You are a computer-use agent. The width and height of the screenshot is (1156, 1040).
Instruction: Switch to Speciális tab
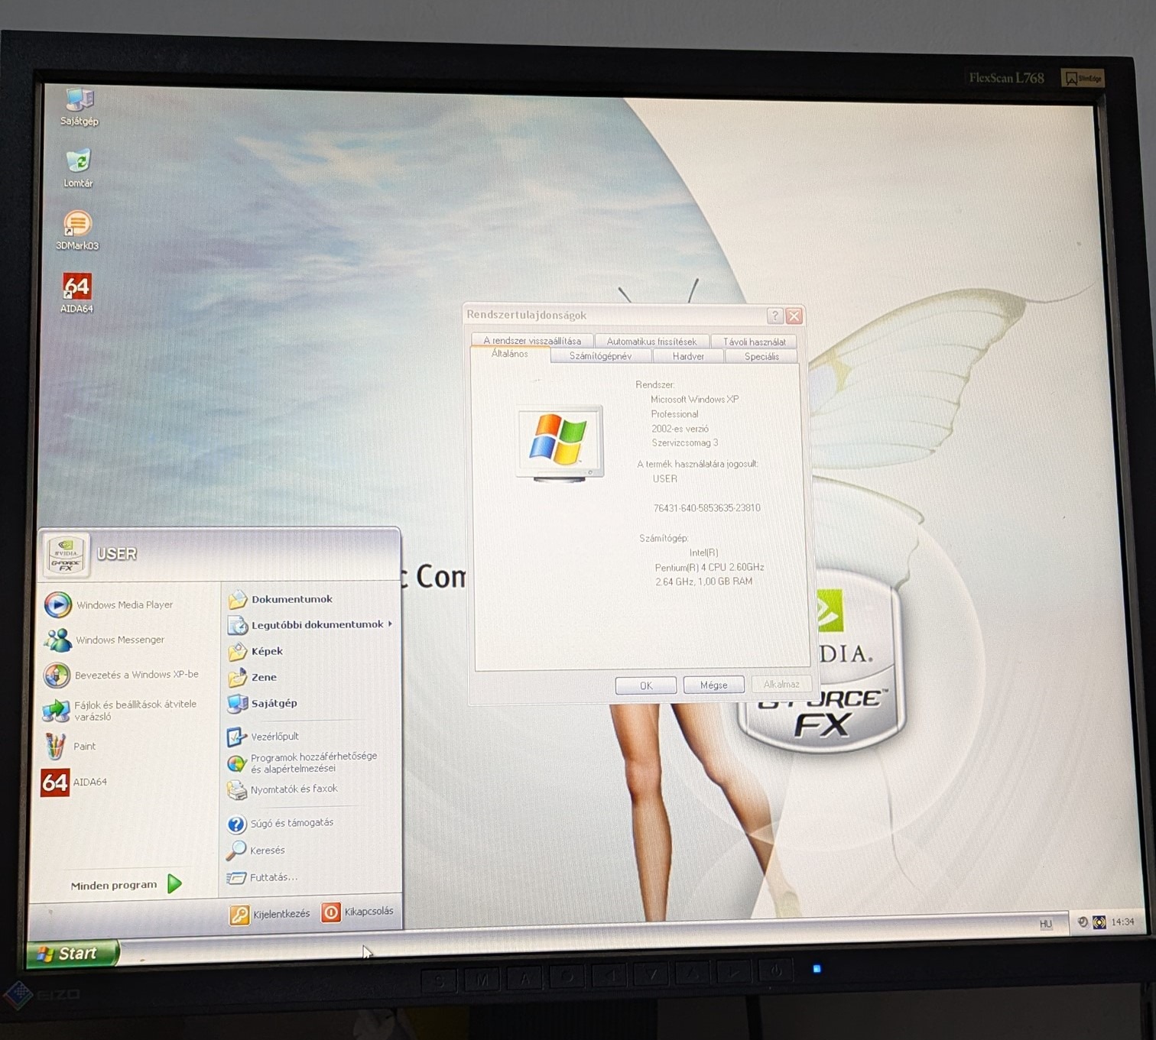(x=761, y=356)
